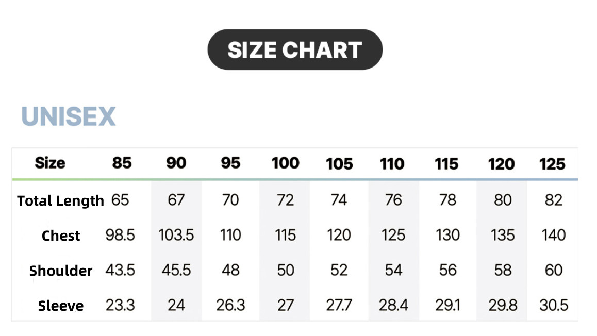Select the shoulder value 45.5
The width and height of the screenshot is (597, 336).
[x=176, y=270]
